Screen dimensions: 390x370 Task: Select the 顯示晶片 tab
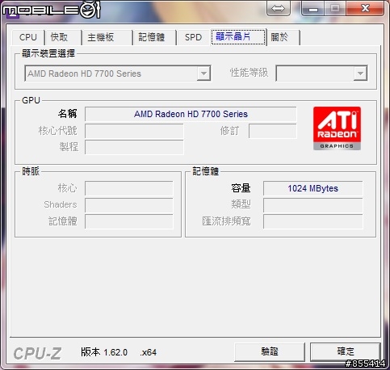click(238, 36)
